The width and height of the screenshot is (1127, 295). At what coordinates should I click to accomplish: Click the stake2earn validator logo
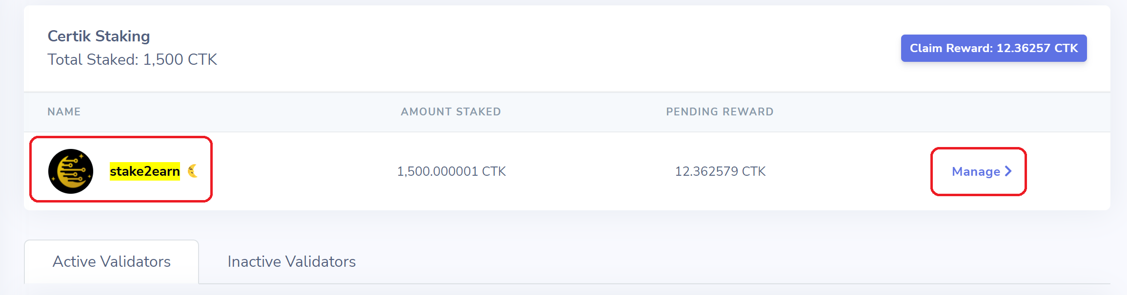[71, 171]
